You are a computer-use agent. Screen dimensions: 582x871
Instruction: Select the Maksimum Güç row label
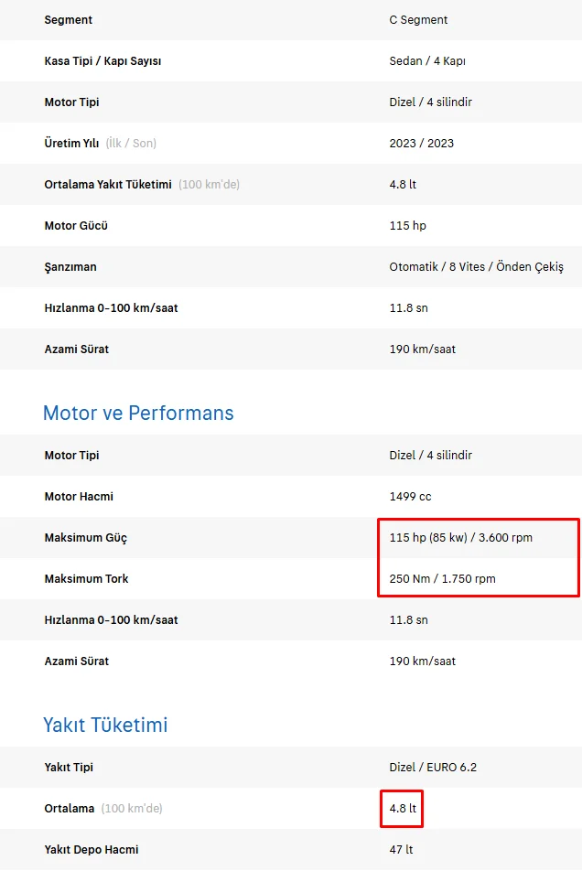click(x=86, y=538)
